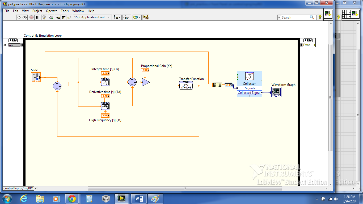Select the Gain triangle block
Image resolution: width=363 pixels, height=204 pixels.
[146, 82]
